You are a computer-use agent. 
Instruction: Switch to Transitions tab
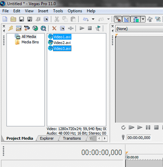72,138
